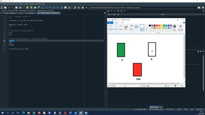
Task: Select Color 2 button in Paint
Action: (146, 28)
